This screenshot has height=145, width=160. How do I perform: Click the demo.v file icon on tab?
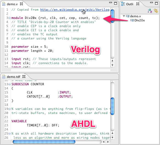click(4, 4)
